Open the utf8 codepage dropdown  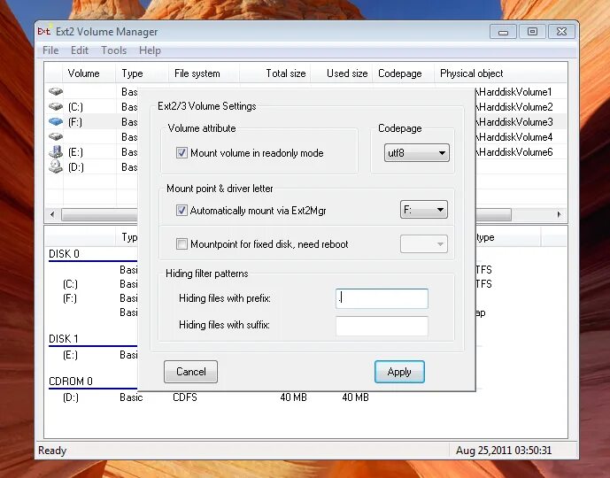(417, 153)
